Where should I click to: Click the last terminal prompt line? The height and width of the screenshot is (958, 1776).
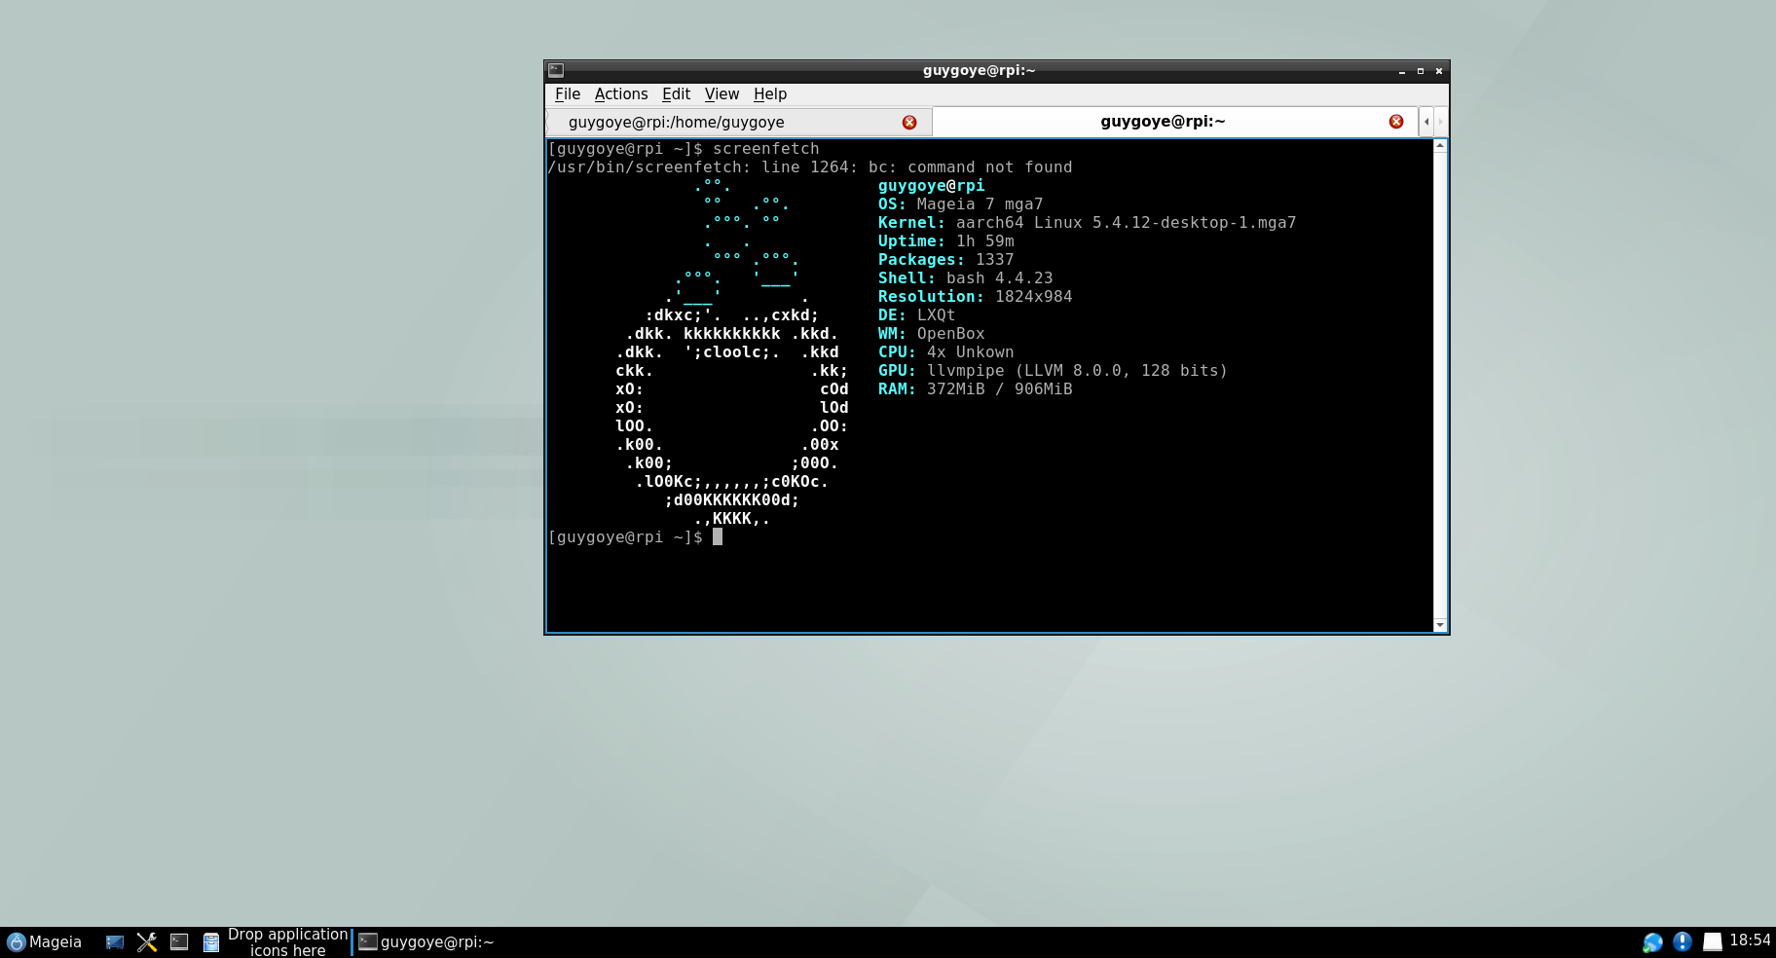coord(635,537)
